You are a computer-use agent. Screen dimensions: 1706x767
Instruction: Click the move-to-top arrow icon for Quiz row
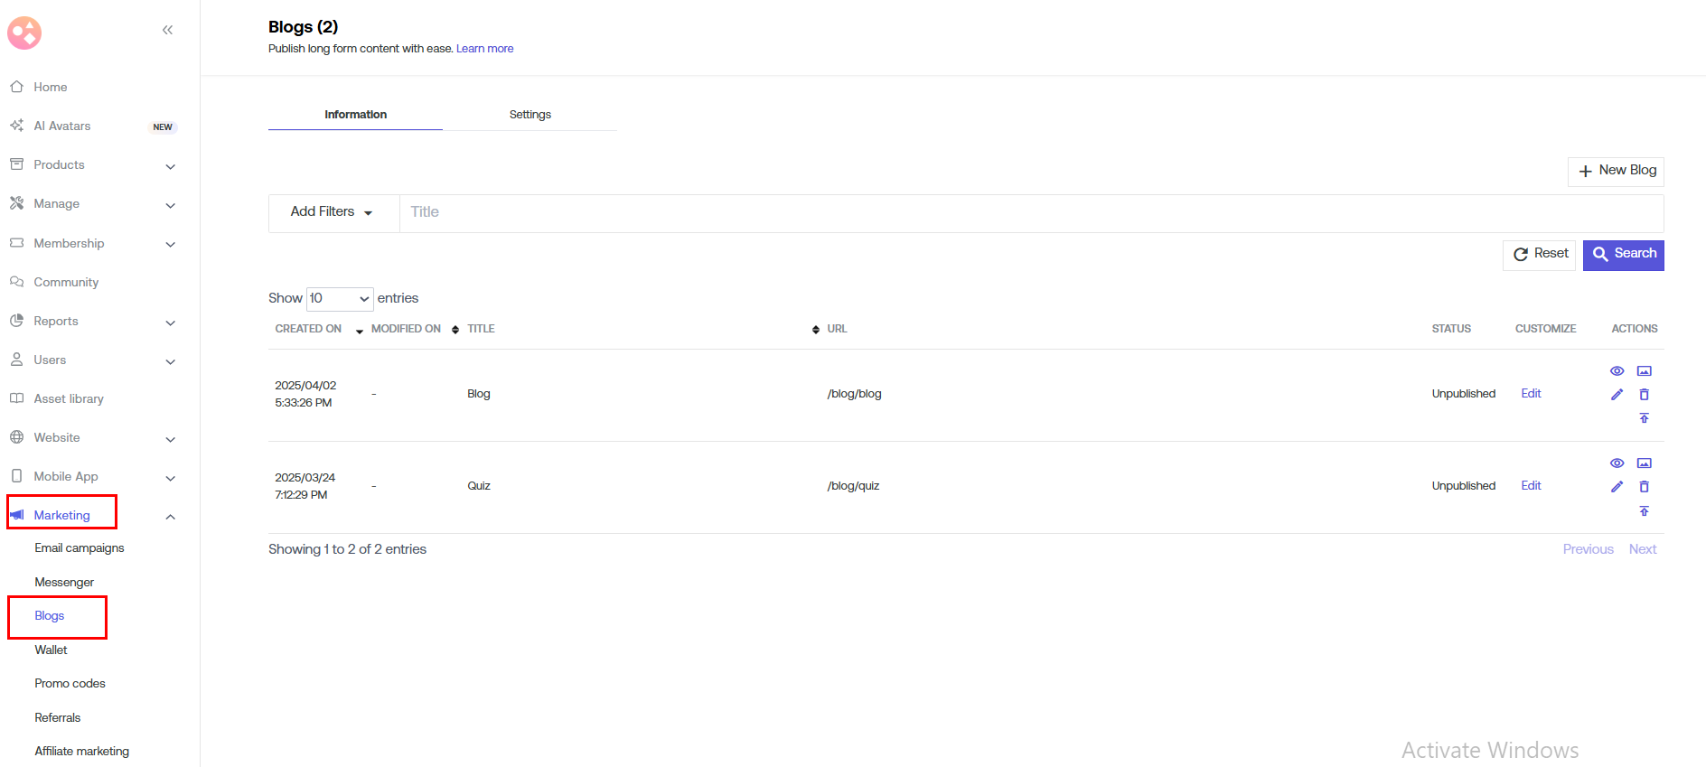pos(1644,511)
